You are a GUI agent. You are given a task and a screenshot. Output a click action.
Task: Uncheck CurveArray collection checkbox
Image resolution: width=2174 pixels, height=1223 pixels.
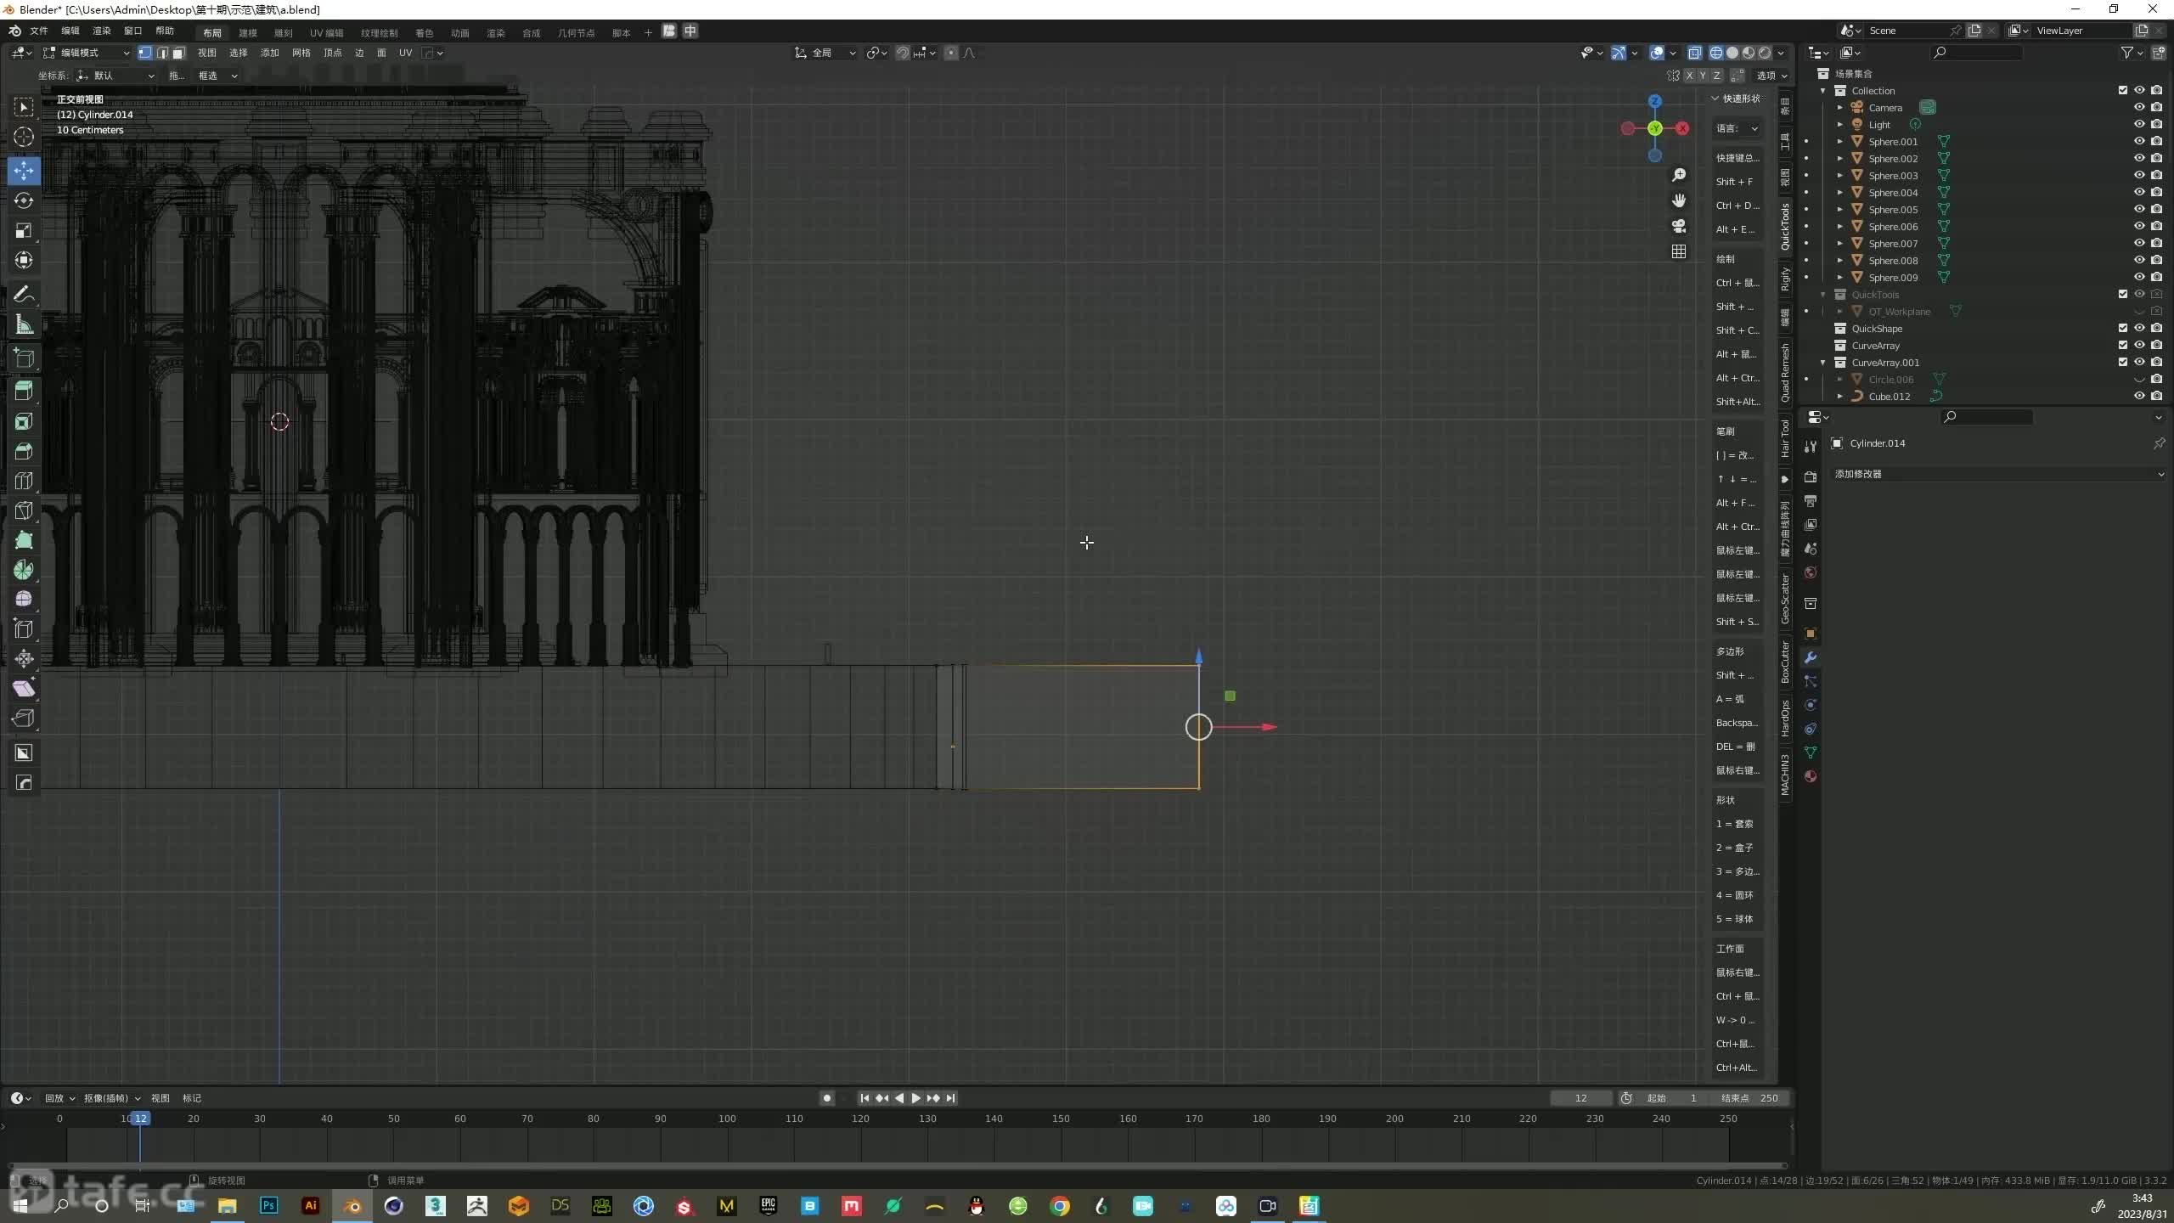[x=2123, y=345]
